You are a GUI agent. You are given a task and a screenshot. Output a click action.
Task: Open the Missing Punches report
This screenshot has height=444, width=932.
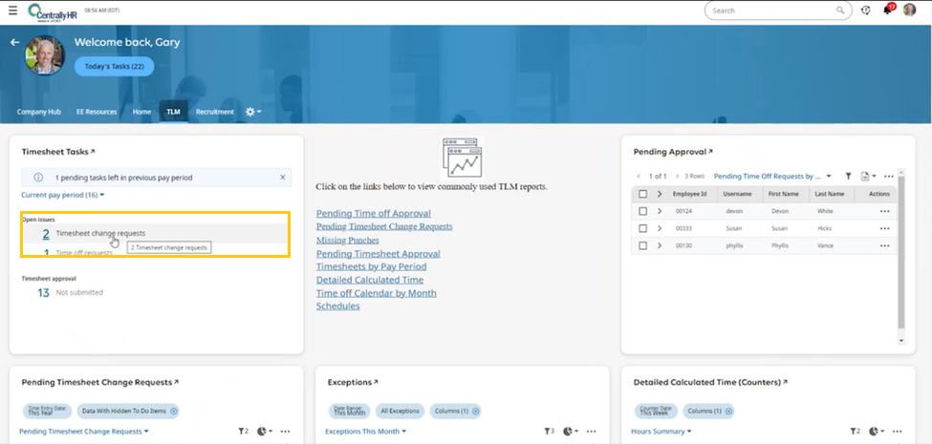(x=347, y=241)
